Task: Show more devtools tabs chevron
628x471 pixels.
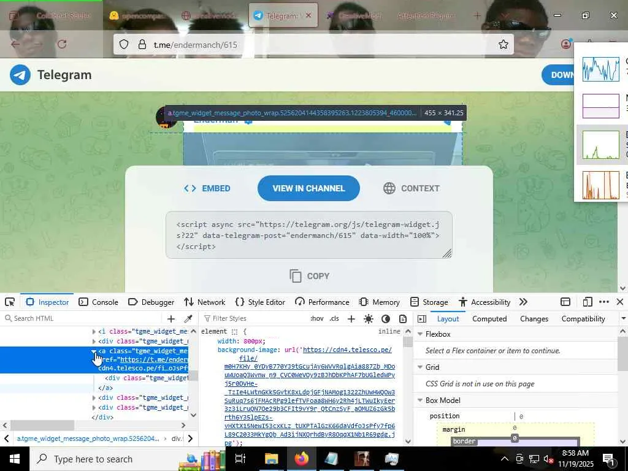Action: pyautogui.click(x=523, y=302)
